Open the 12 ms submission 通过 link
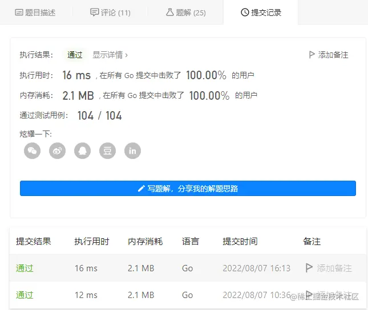Viewport: 368px width, 310px height. [25, 295]
